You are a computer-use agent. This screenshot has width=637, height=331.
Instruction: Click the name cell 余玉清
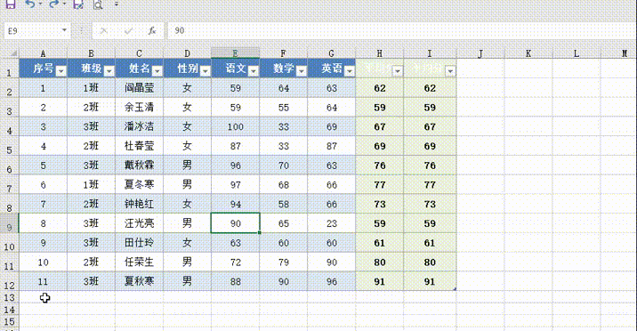139,108
